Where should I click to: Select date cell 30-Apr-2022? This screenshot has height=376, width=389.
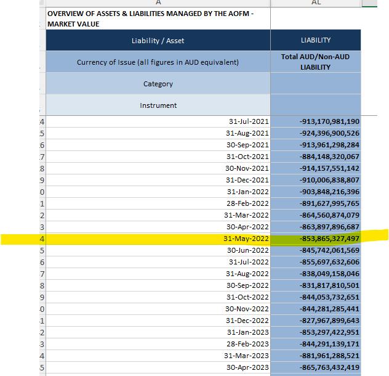(158, 227)
